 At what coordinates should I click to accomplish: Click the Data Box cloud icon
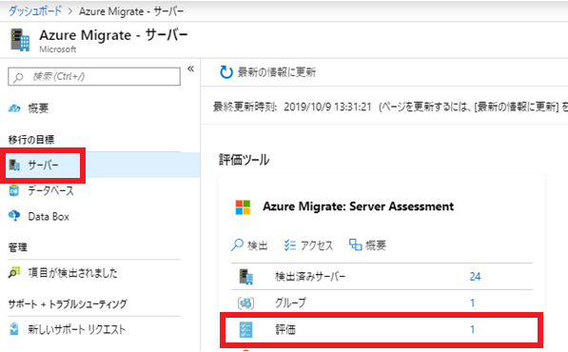14,216
